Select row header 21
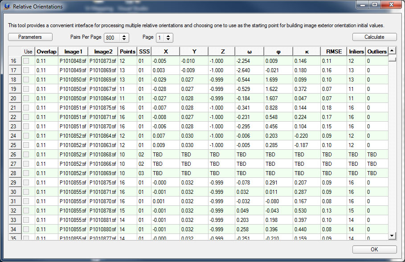 [15, 108]
